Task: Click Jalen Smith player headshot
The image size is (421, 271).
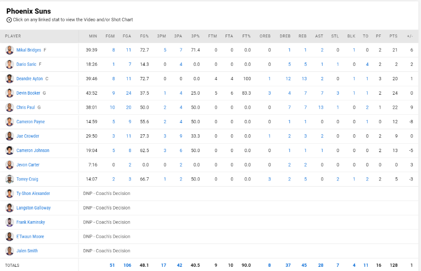Action: pos(9,251)
